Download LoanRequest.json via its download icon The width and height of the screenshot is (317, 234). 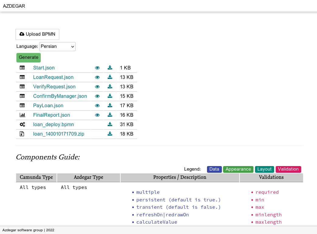tap(110, 77)
